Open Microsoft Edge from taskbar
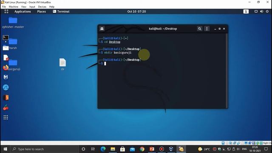 tap(103, 149)
